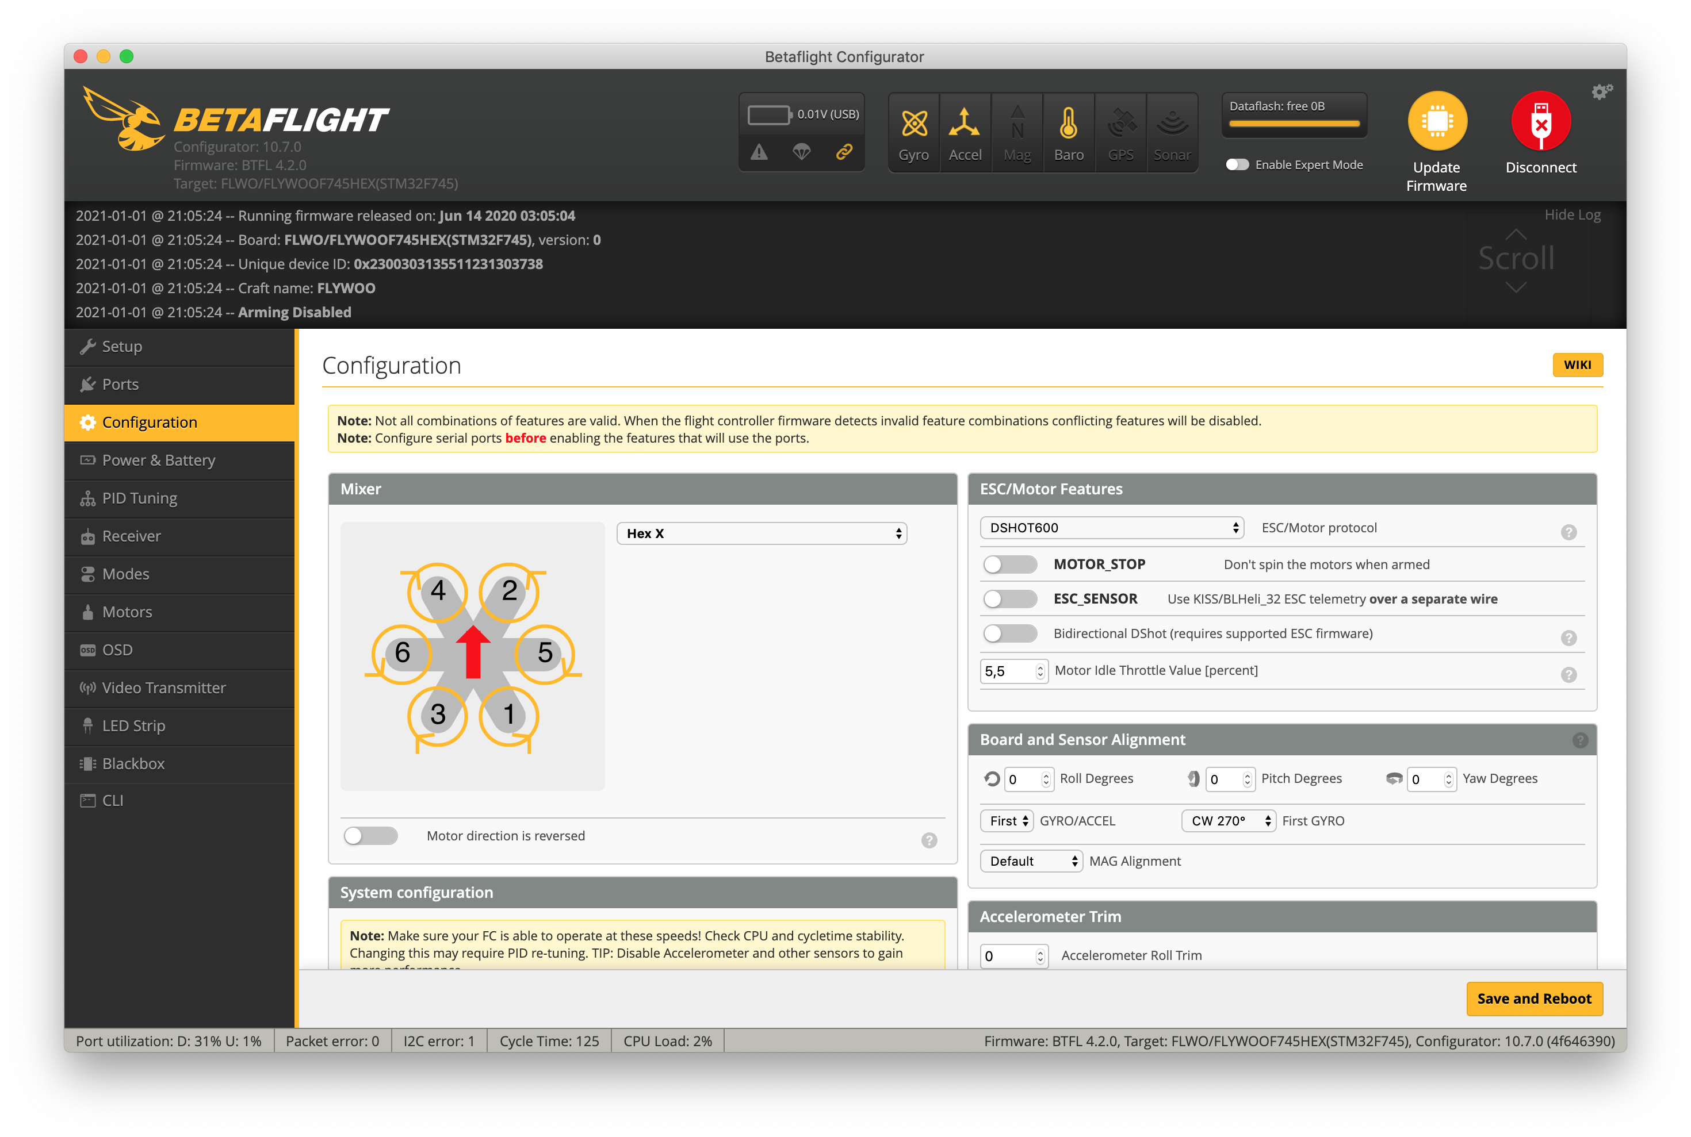Click the Roll Degrees stepper arrows
Screen dimensions: 1691x1137
coord(1045,779)
